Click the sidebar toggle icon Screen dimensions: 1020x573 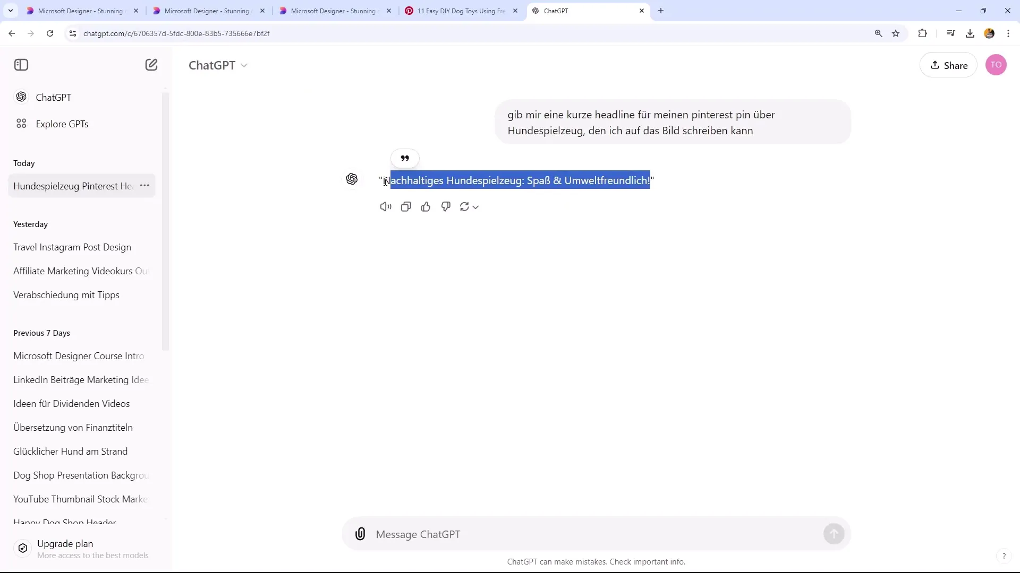tap(21, 65)
